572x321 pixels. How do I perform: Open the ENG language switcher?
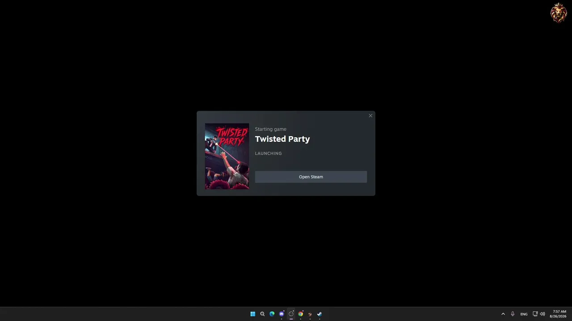[x=524, y=314]
